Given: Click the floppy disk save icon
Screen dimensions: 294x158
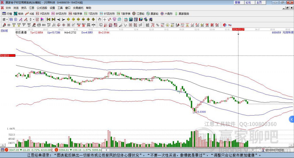Looking at the screenshot, I should tap(141, 19).
